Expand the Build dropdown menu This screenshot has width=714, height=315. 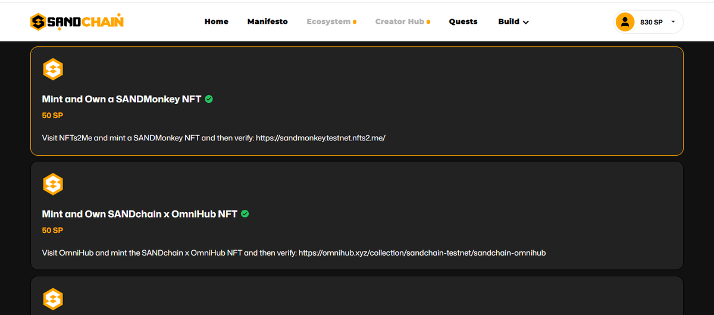pyautogui.click(x=513, y=21)
